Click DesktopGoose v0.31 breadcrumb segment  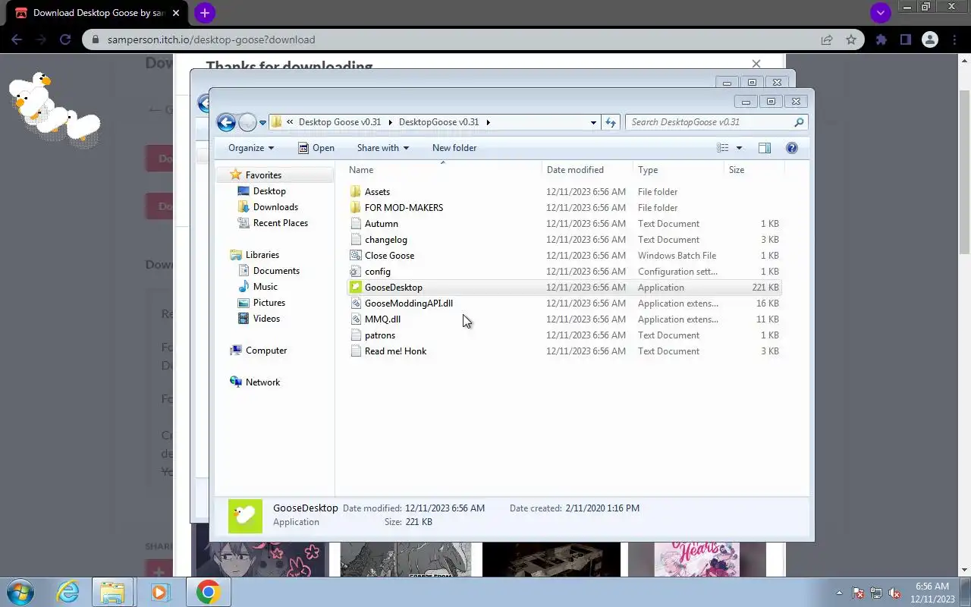click(x=438, y=122)
